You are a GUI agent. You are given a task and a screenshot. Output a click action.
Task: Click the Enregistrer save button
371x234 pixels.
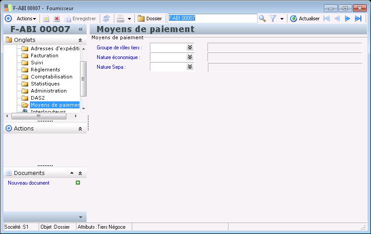click(80, 19)
